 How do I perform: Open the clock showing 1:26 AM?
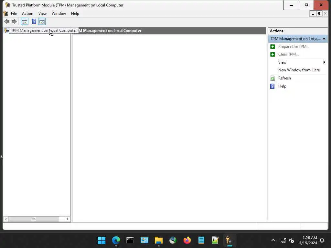click(x=308, y=240)
